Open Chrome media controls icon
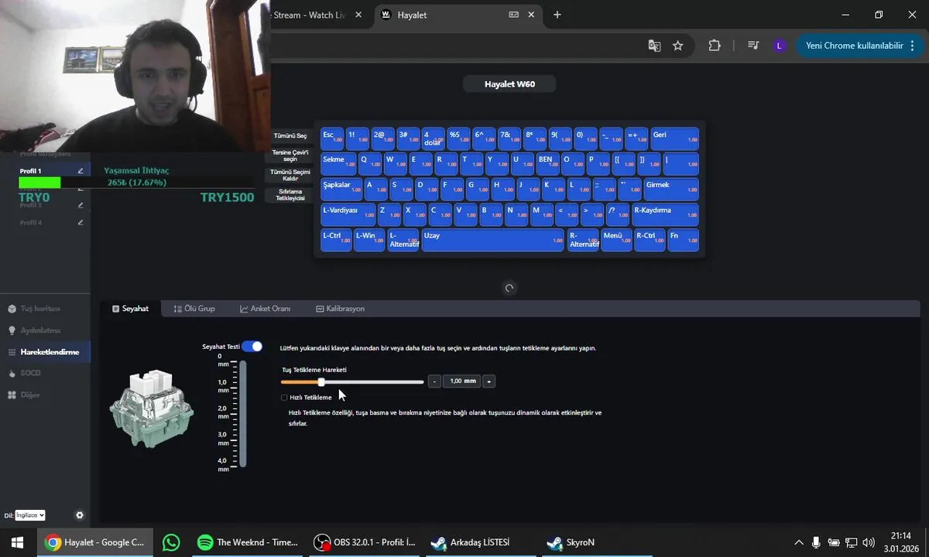The height and width of the screenshot is (557, 929). (x=753, y=46)
